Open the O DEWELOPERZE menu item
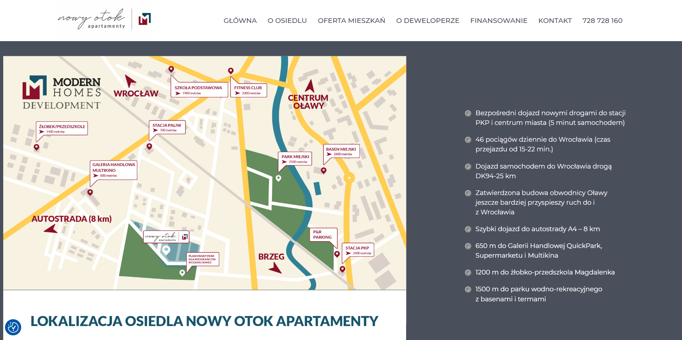 [x=428, y=21]
